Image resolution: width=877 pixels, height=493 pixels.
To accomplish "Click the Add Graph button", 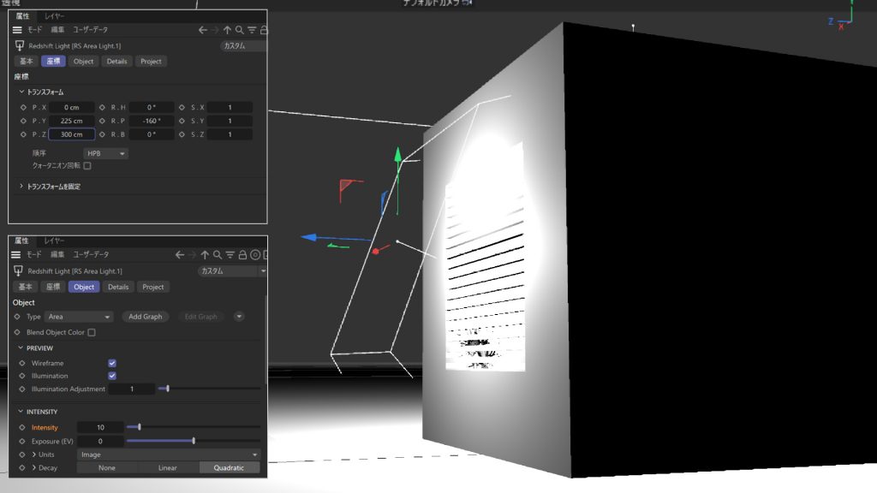I will (144, 316).
